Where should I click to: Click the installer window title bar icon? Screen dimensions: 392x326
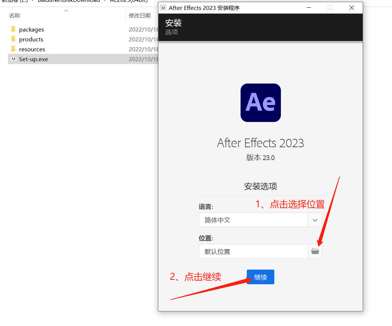pos(162,8)
